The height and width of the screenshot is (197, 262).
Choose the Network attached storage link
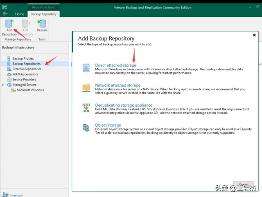pos(117,85)
